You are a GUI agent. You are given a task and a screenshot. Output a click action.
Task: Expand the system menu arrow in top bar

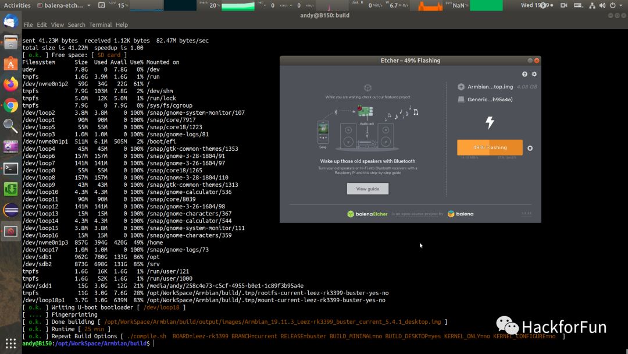click(x=622, y=5)
